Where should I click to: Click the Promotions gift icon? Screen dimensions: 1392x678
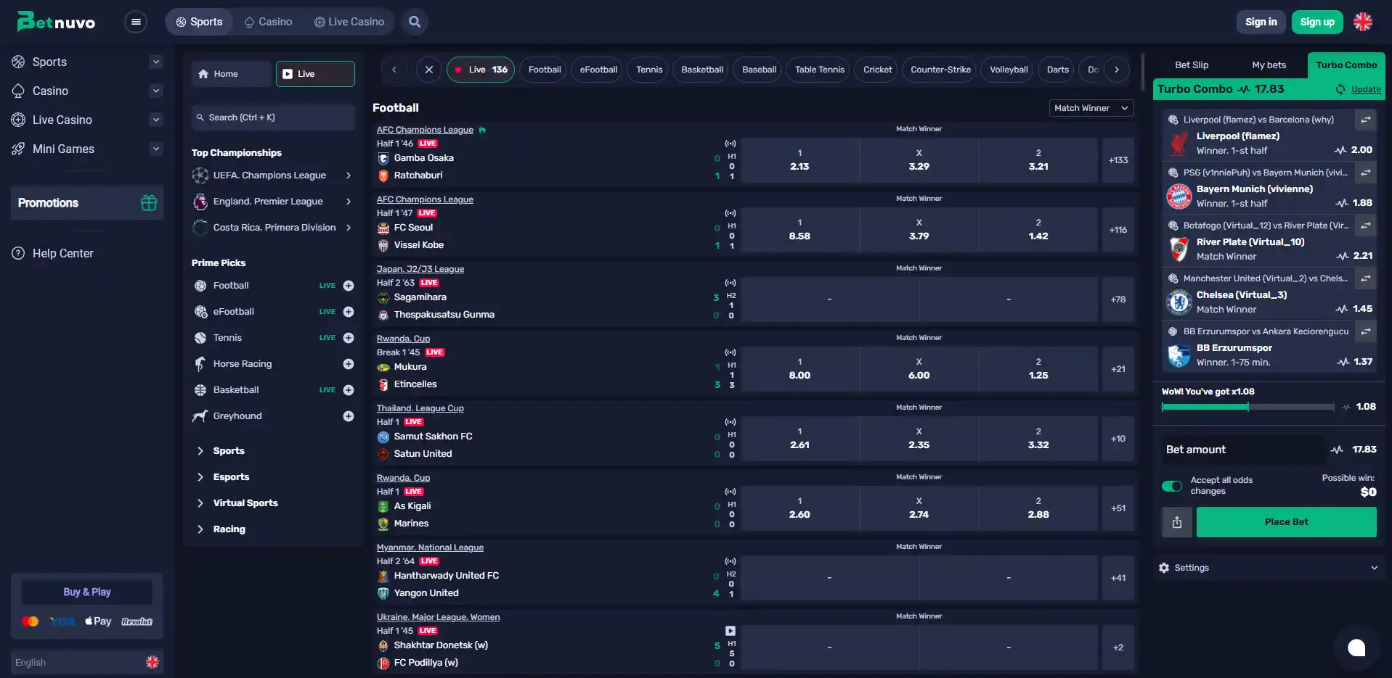(149, 203)
